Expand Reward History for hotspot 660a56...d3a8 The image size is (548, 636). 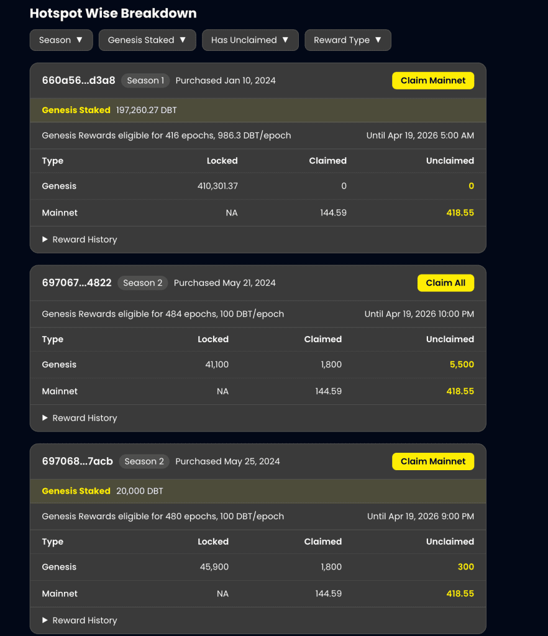80,240
